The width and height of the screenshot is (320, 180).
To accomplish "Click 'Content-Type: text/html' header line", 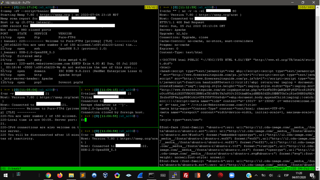I will [x=181, y=52].
